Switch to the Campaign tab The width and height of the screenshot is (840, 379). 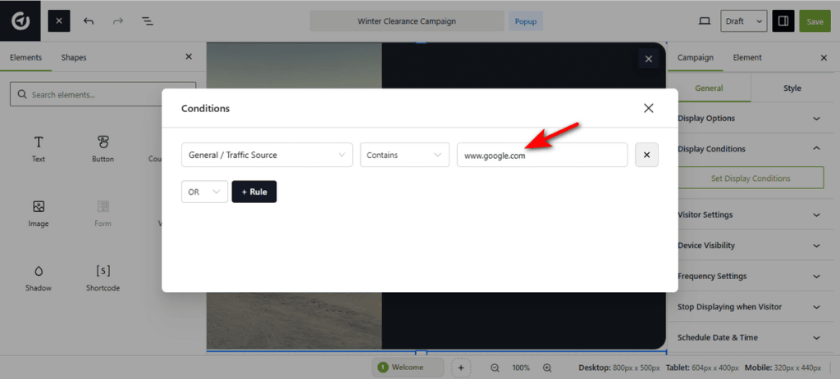pyautogui.click(x=696, y=57)
